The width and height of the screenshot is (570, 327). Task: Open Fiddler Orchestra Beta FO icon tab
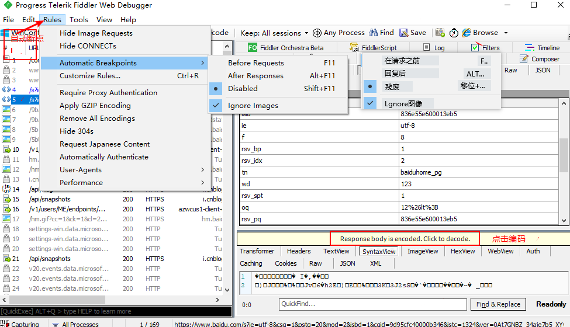click(253, 47)
